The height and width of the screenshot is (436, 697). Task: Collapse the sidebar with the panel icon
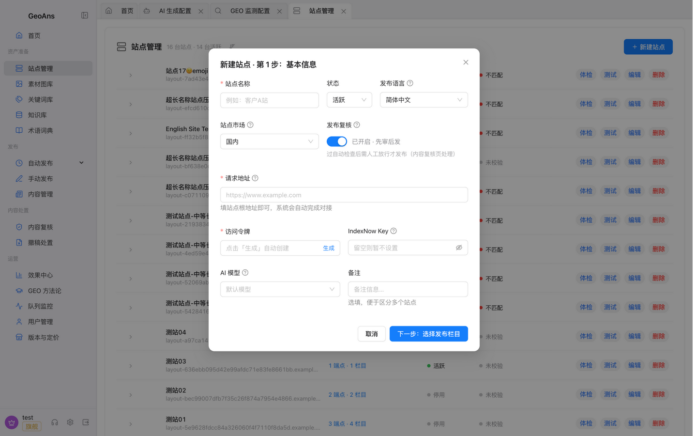click(85, 16)
